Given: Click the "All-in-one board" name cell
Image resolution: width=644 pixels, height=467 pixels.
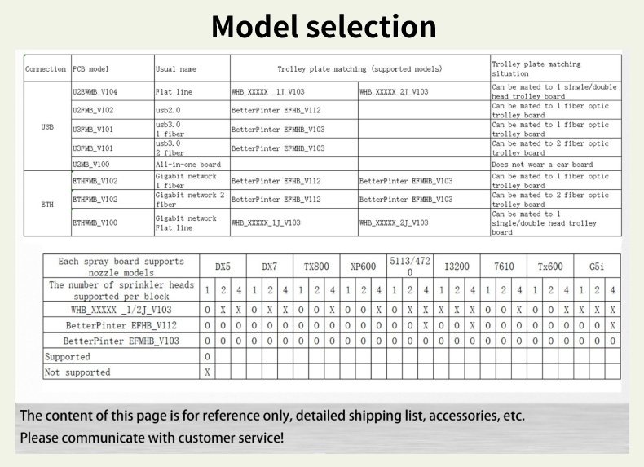Looking at the screenshot, I should click(x=188, y=164).
